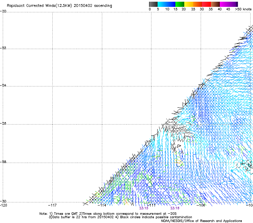Screen dimensions: 253x223
Task: Click the date '20150402' in the title
Action: (83, 6)
